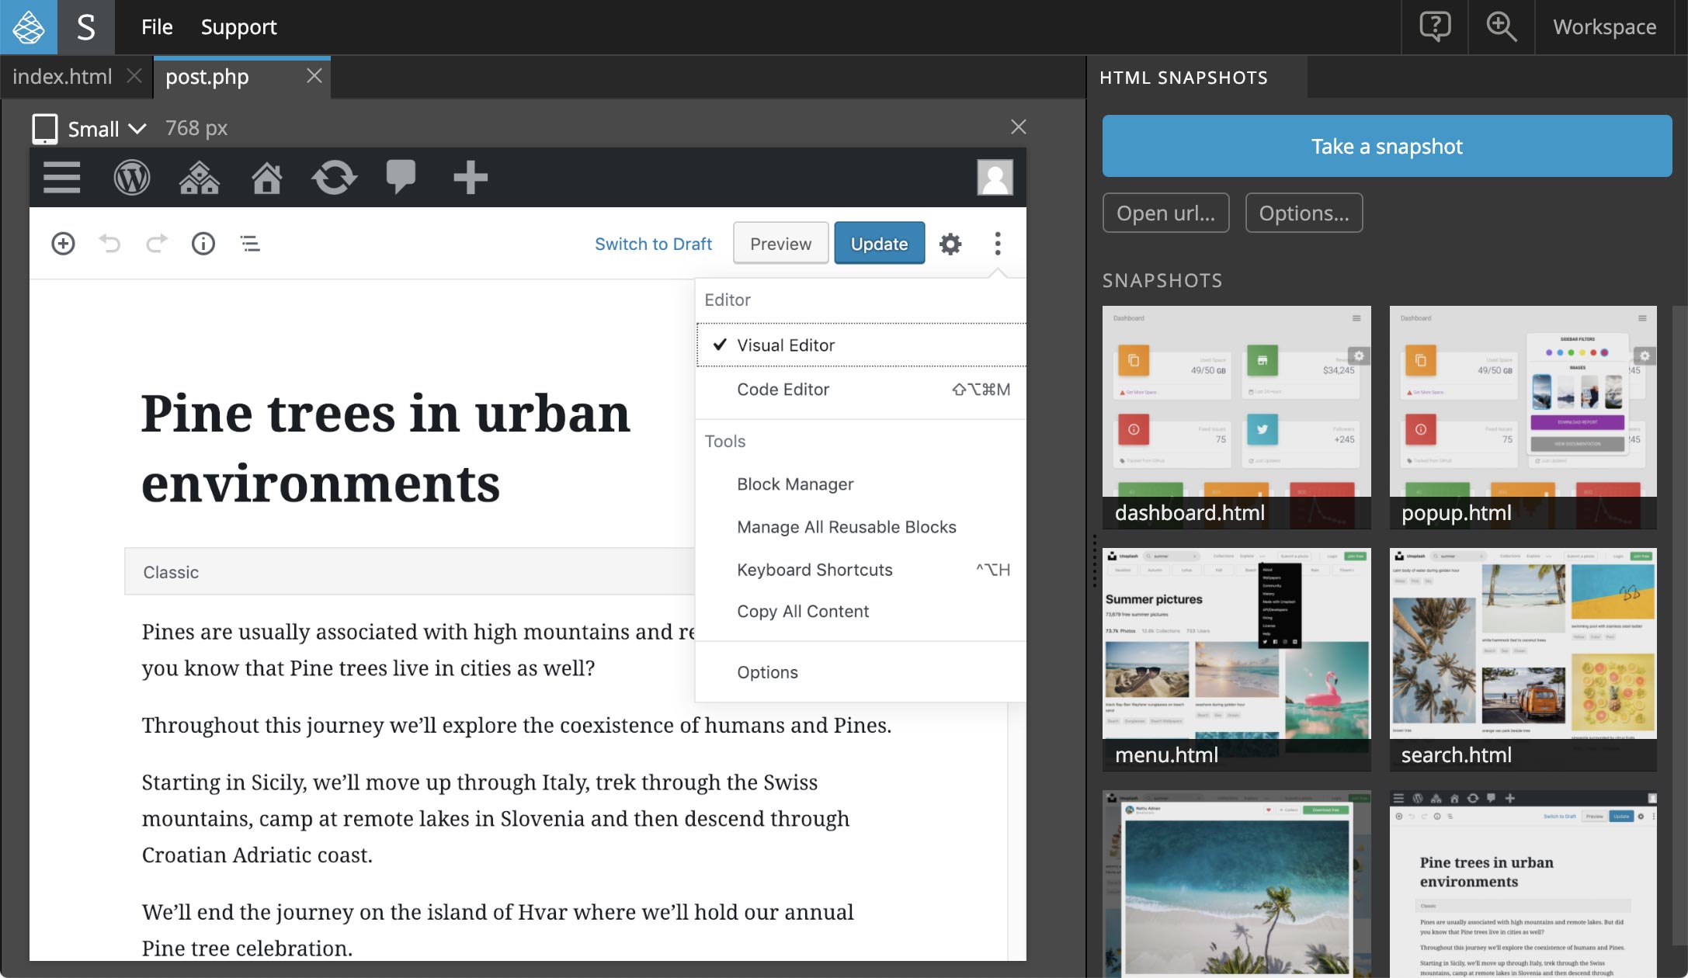This screenshot has height=978, width=1688.
Task: Select Keyboard Shortcuts from menu
Action: [815, 568]
